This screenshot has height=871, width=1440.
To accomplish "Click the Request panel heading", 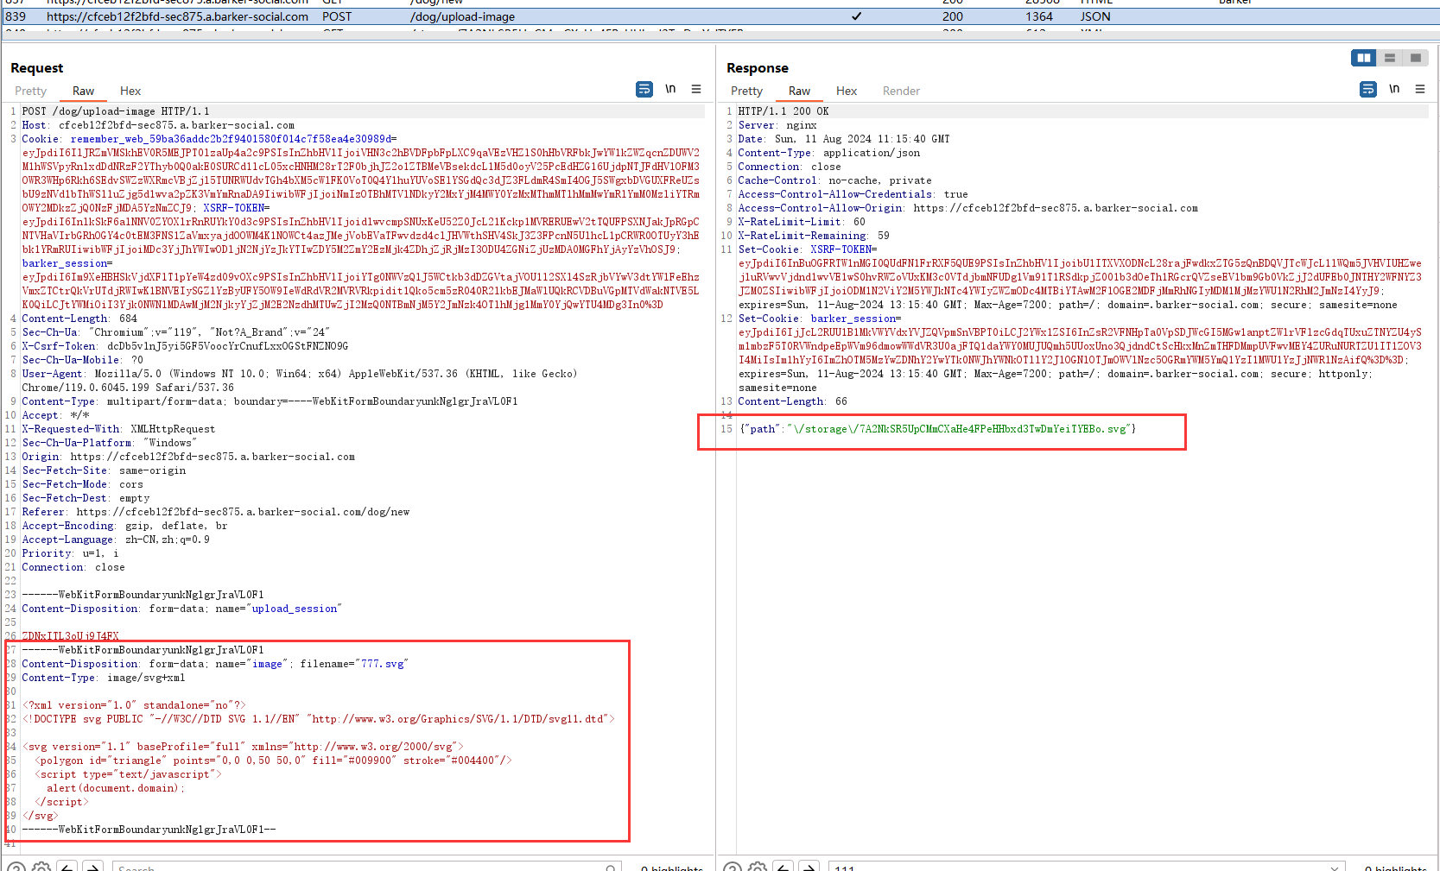I will [37, 68].
